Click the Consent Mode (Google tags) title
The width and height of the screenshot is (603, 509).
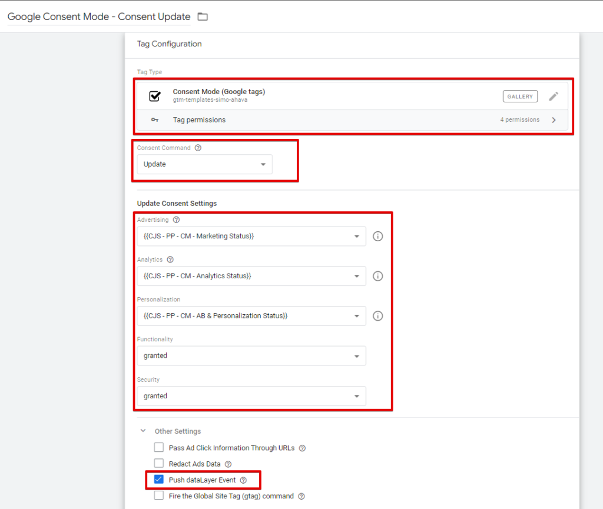pos(219,91)
